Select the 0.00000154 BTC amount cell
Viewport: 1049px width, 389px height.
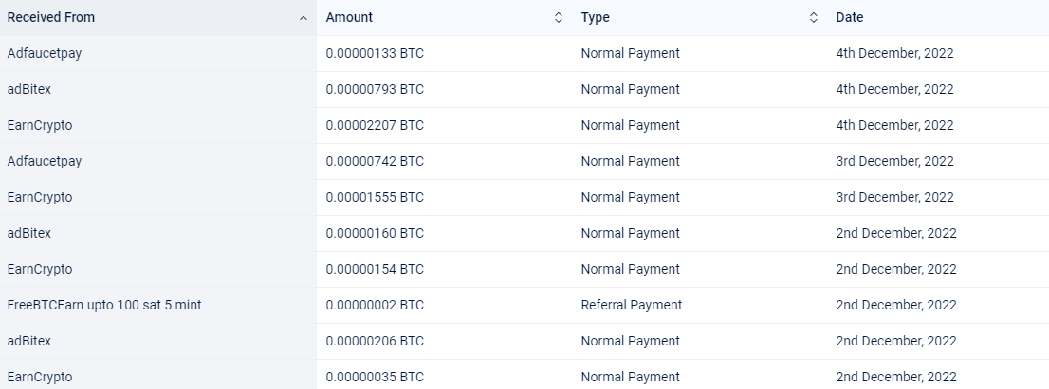click(x=375, y=269)
